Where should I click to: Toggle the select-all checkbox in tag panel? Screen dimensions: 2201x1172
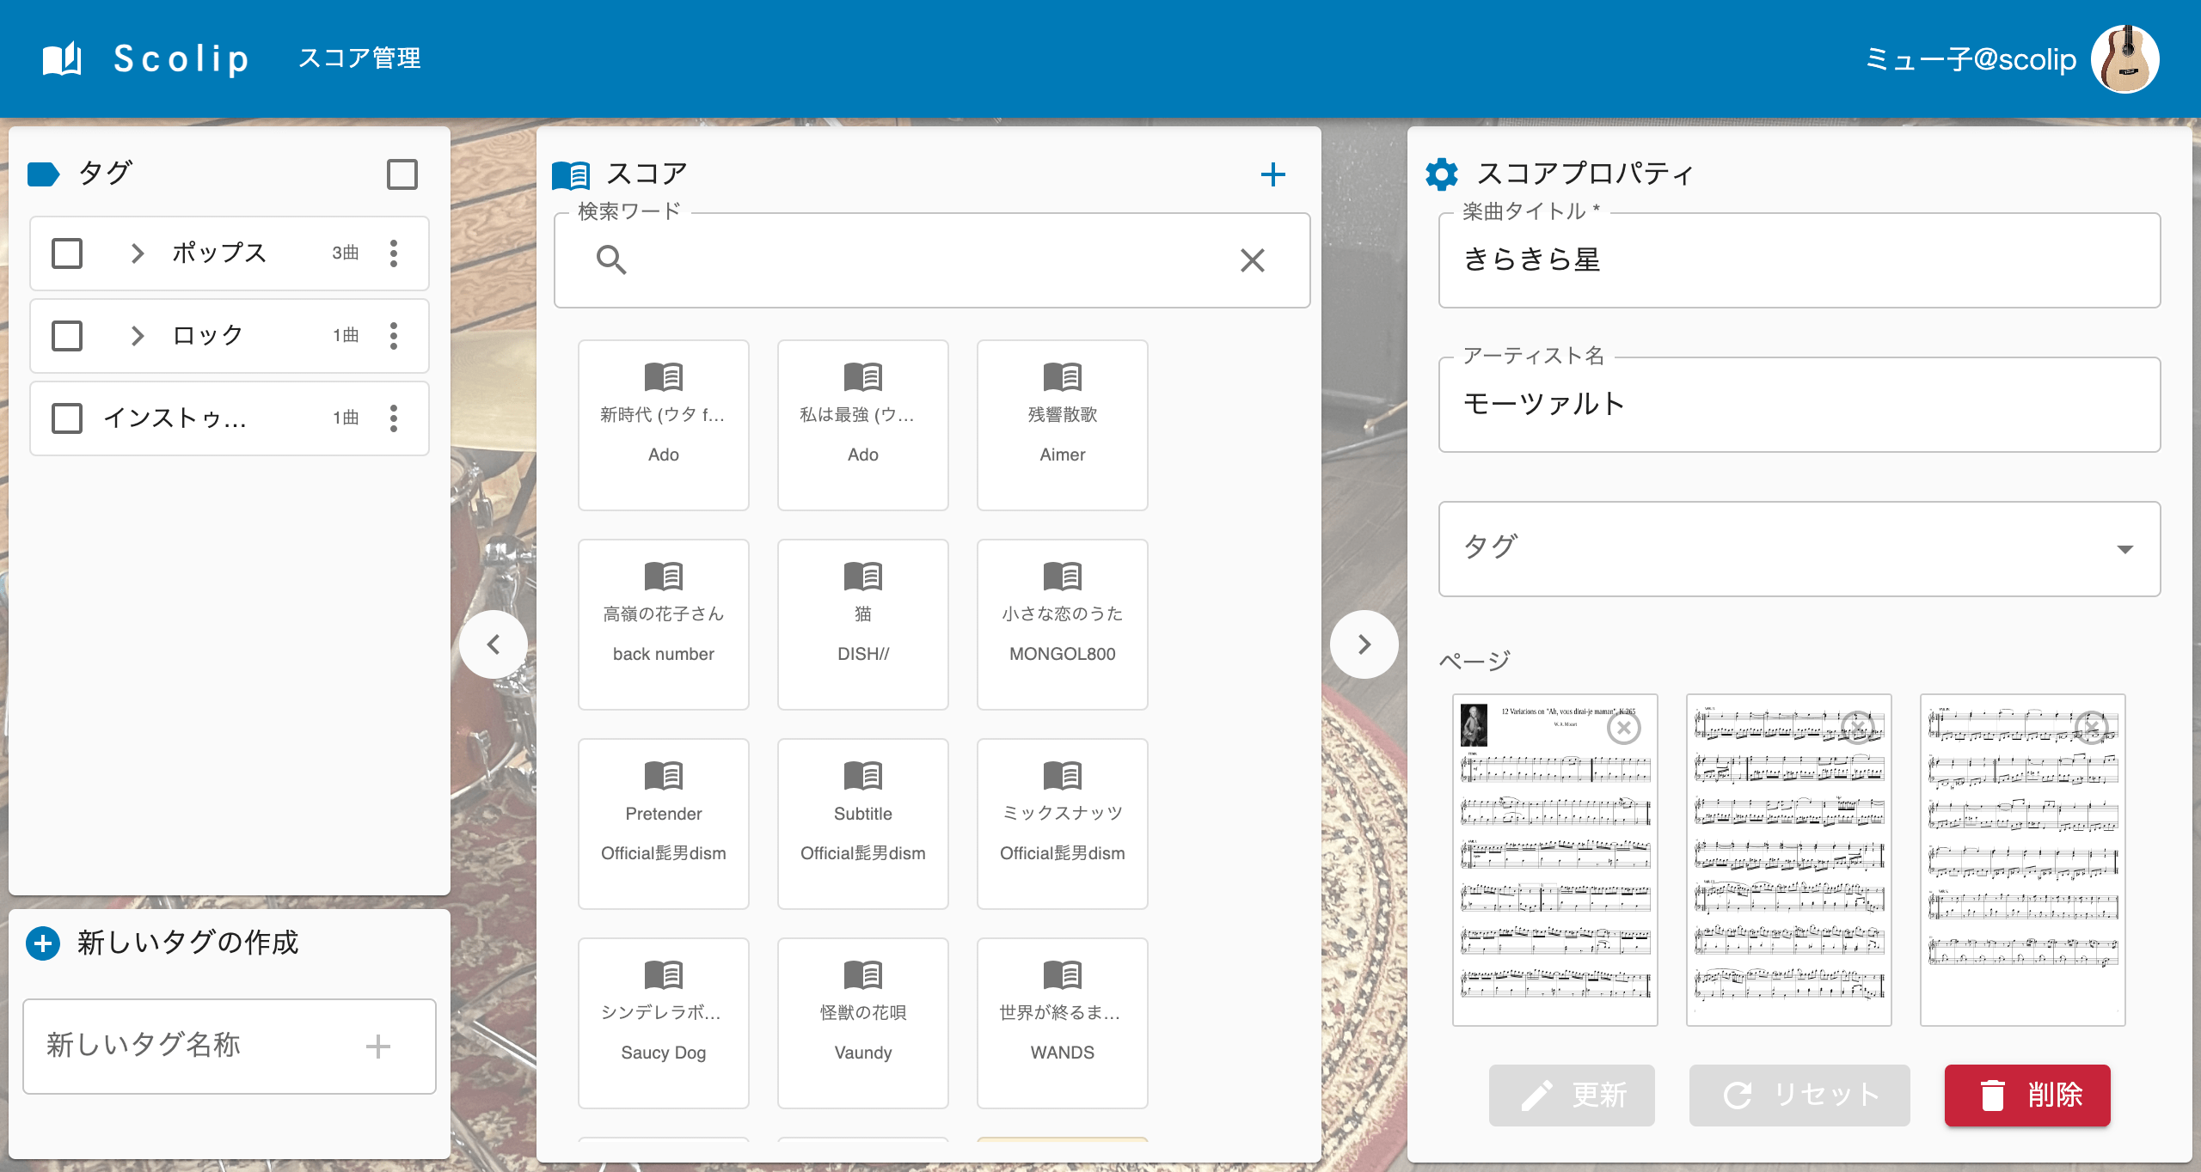coord(402,174)
